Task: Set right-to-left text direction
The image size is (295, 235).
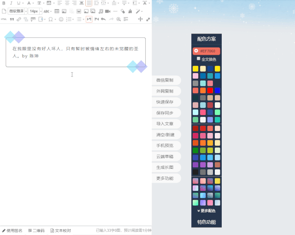Action: (96, 19)
